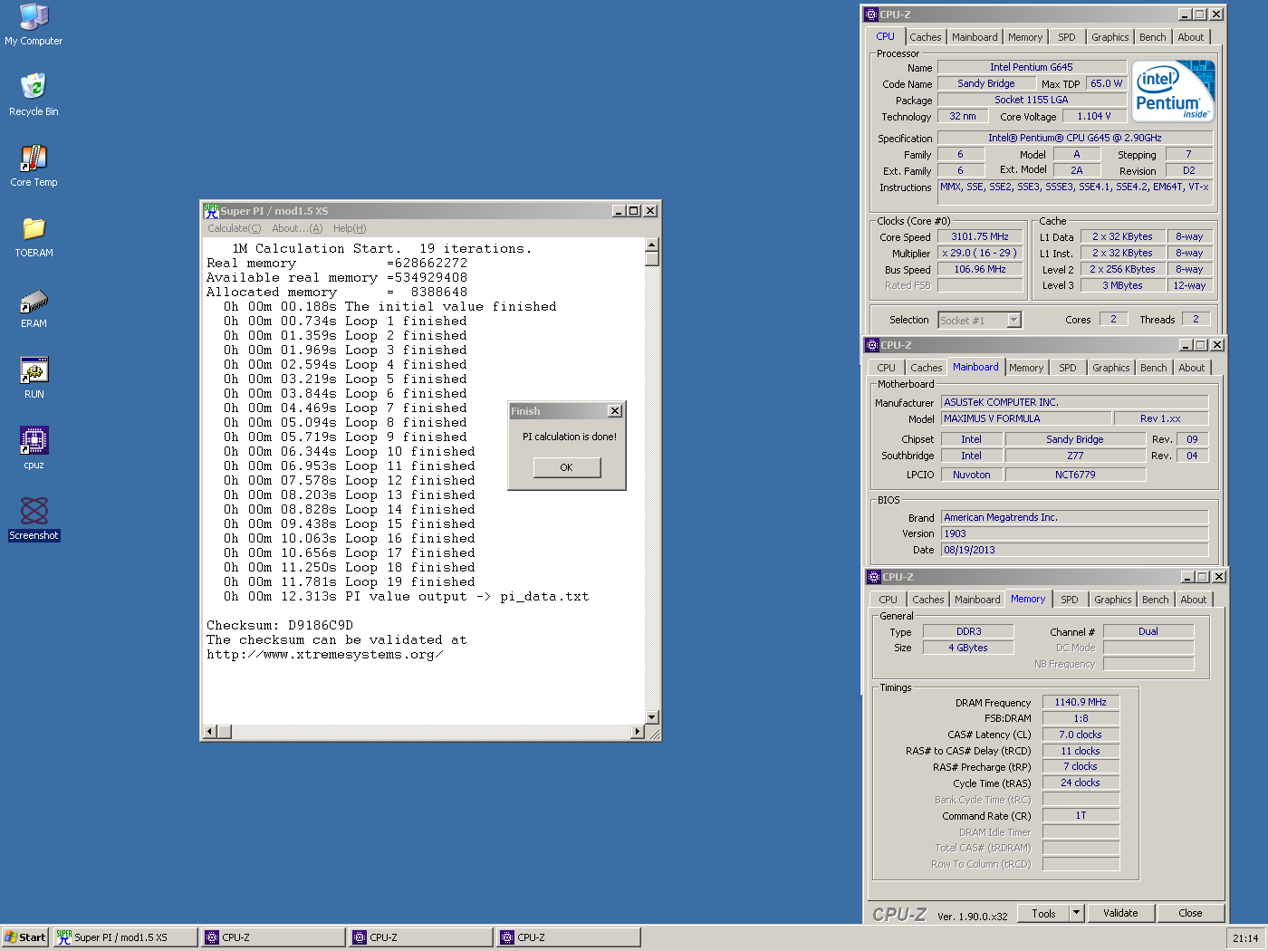Image resolution: width=1268 pixels, height=951 pixels.
Task: Close the Finish dialog
Action: point(615,411)
